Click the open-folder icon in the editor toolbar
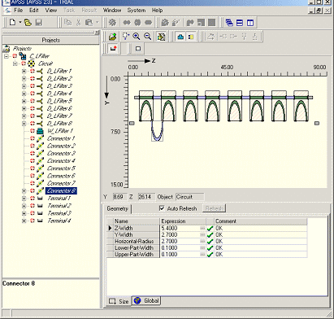 coord(112,37)
